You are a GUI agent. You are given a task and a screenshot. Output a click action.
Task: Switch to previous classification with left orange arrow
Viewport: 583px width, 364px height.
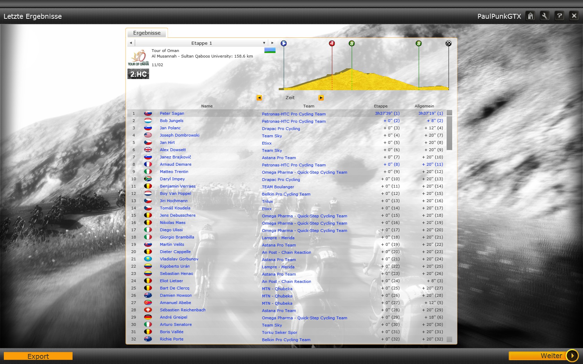[x=259, y=98]
